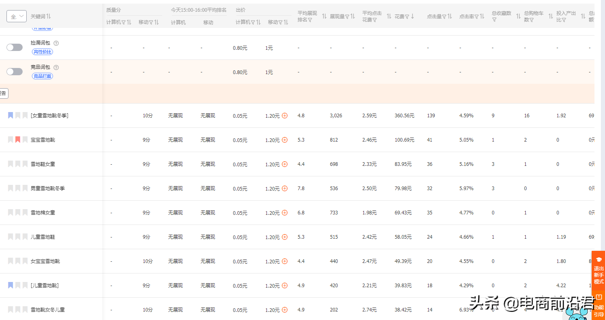Toggle first flag on 雪地鞋女童 row

tap(11, 164)
